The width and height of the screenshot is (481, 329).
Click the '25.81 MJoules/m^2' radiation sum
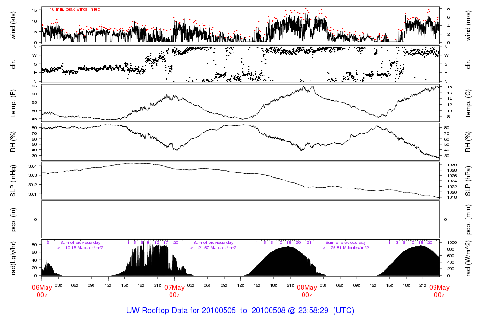coord(349,248)
